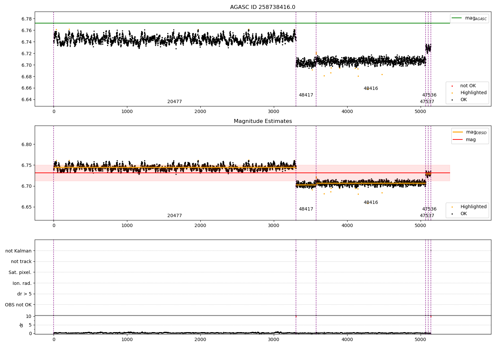Viewport: 496px width, 347px height.
Task: Click the 'Sat. pixel.' row label
Action: tap(20, 272)
